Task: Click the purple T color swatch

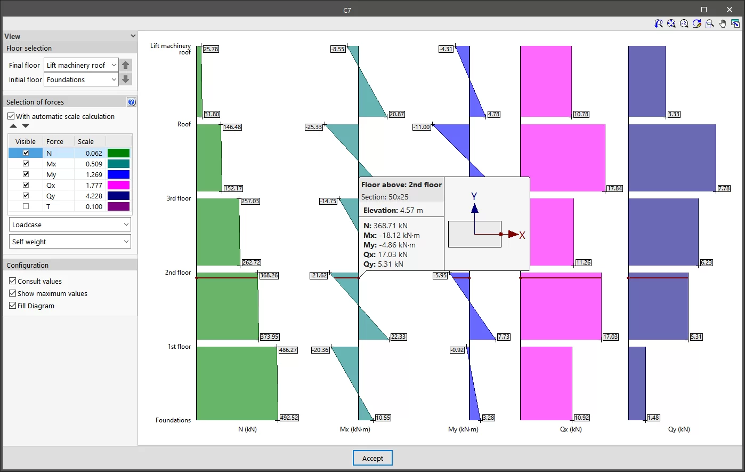Action: point(118,206)
